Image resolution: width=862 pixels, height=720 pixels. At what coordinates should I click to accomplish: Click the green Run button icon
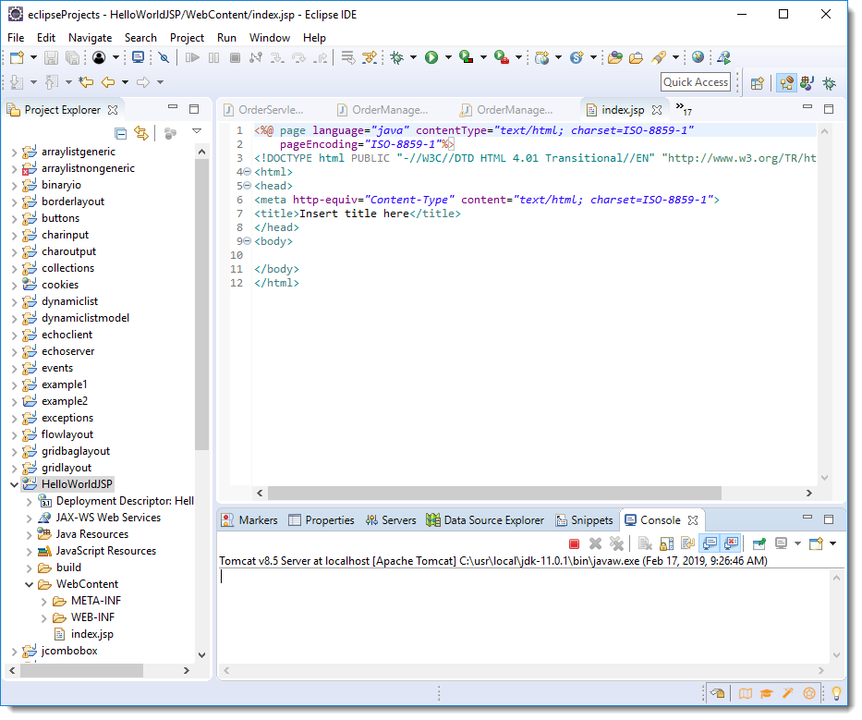(x=431, y=57)
